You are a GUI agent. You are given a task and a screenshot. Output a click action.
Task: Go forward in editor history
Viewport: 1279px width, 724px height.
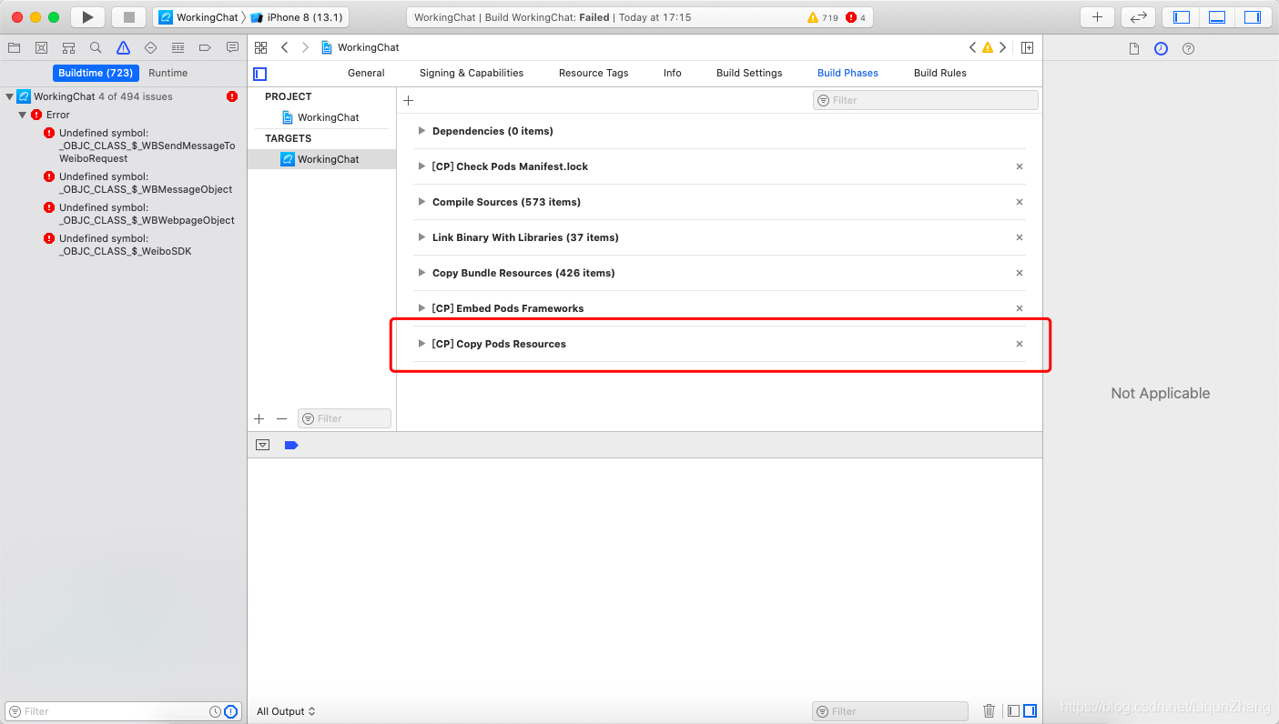point(305,47)
